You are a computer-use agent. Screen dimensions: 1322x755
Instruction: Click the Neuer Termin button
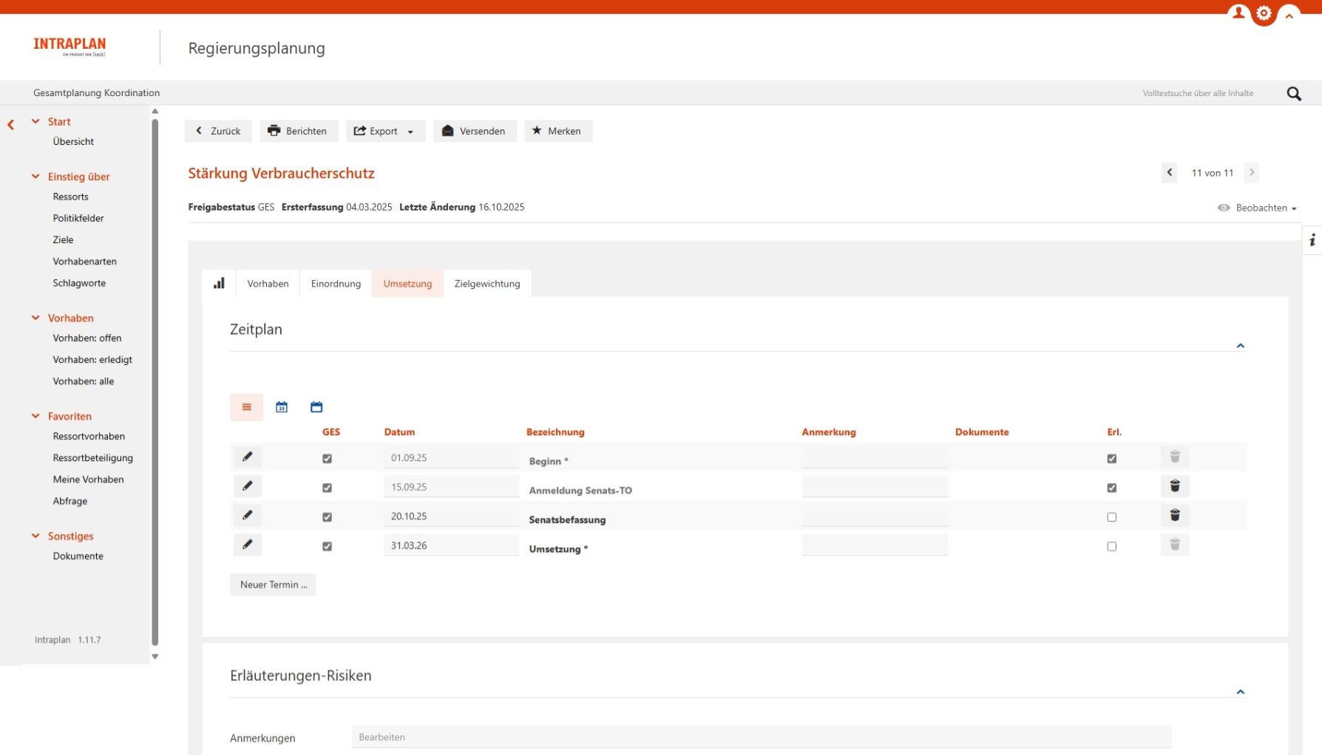273,584
